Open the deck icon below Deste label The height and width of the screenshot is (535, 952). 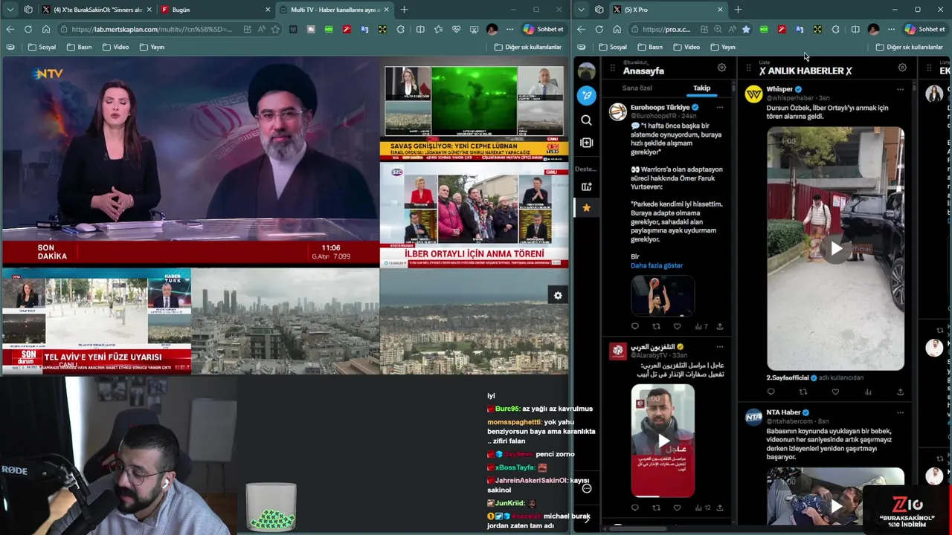(x=587, y=187)
